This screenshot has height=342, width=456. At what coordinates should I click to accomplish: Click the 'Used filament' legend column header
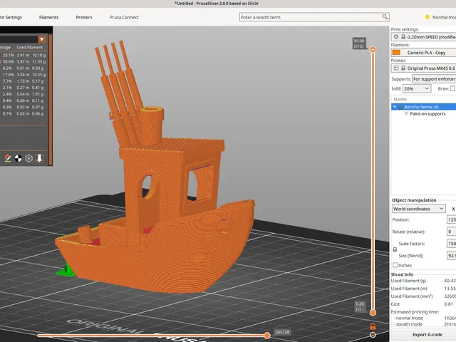30,47
